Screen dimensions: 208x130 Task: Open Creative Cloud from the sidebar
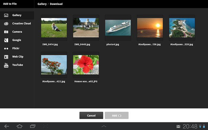(x=6, y=23)
